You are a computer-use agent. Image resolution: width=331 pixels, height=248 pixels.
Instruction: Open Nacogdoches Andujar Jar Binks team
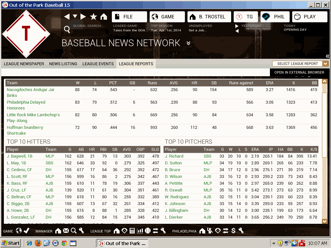31,92
